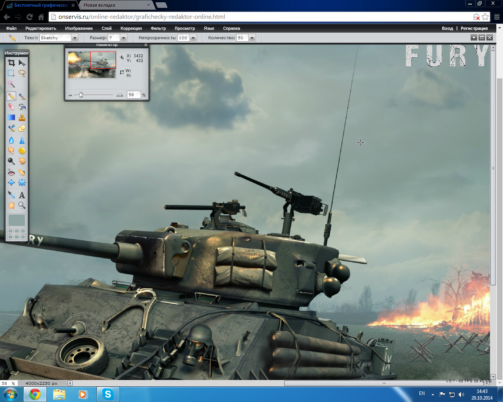Viewport: 503px width, 402px height.
Task: Click the navigator zoom-in large mountain icon
Action: click(120, 95)
